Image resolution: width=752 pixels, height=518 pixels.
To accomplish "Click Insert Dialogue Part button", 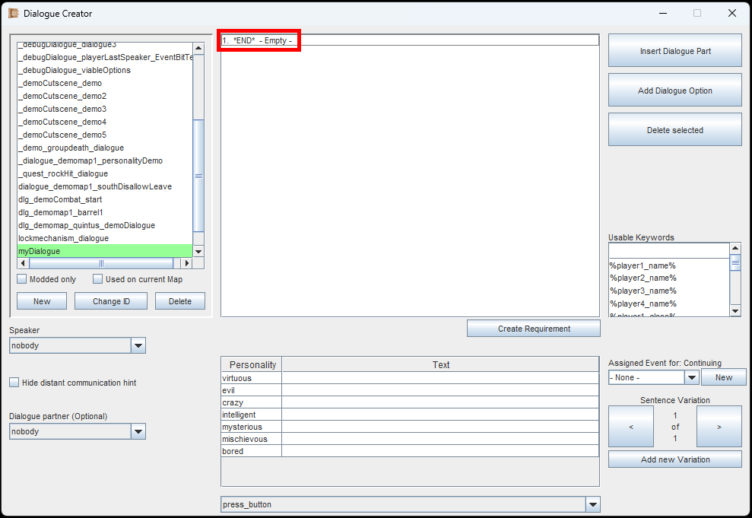I will (674, 51).
